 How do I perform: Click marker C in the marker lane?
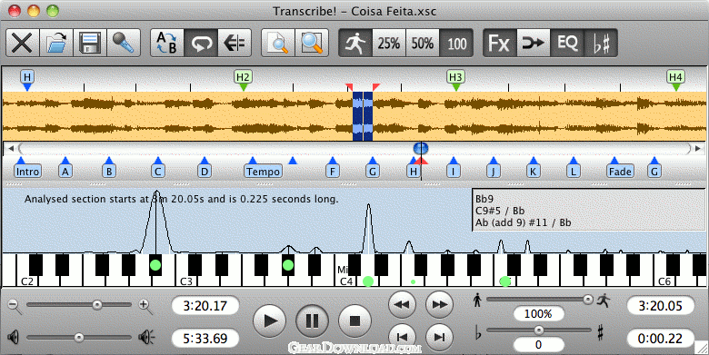pyautogui.click(x=158, y=172)
